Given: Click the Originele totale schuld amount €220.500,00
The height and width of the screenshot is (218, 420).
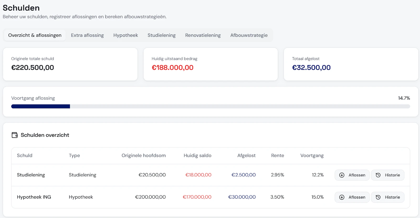Looking at the screenshot, I should tap(33, 68).
